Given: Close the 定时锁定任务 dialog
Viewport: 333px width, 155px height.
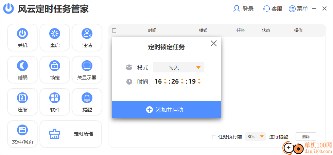Looking at the screenshot, I should pyautogui.click(x=214, y=43).
